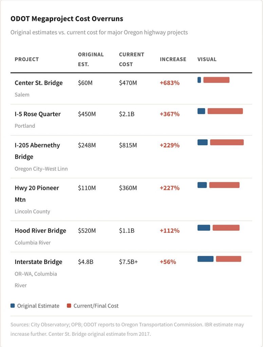
Task: Select the Hwy 20 Pioneer Mtn project name
Action: click(37, 193)
